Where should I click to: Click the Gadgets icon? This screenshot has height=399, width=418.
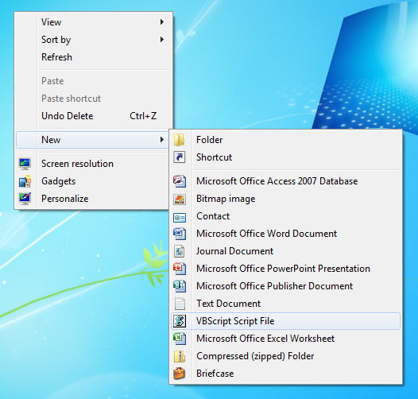click(x=25, y=181)
